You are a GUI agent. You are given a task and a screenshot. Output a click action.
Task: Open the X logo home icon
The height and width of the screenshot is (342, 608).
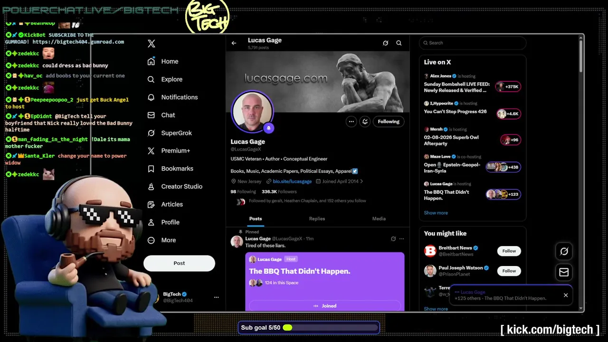pos(151,44)
